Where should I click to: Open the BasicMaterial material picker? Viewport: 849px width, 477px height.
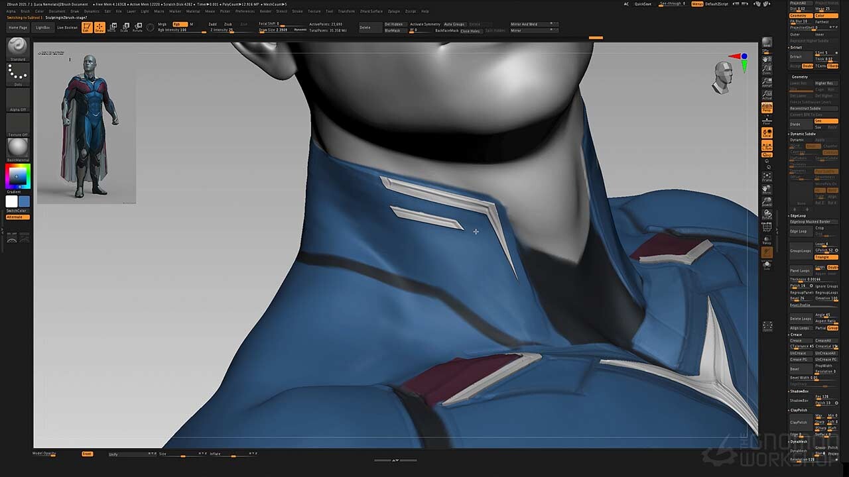[18, 150]
